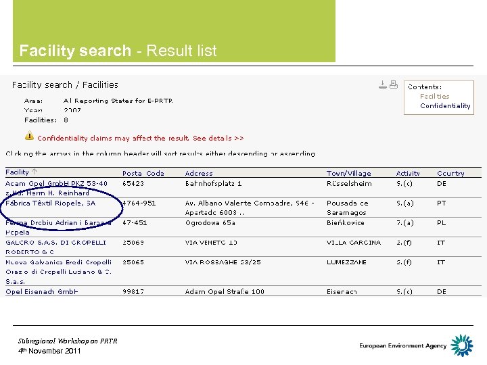Select address Ogrodowa 65a
Image resolution: width=487 pixels, height=365 pixels.
210,222
